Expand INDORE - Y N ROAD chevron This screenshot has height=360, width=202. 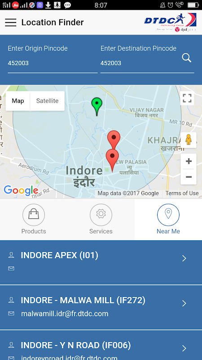[184, 348]
